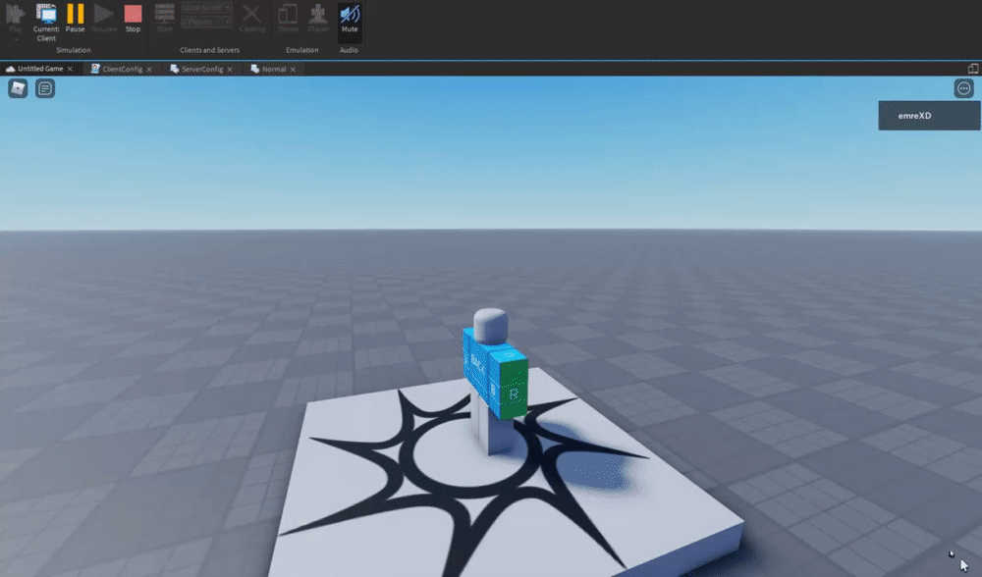Close the ServerConfig tab
Viewport: 982px width, 577px height.
click(x=230, y=70)
